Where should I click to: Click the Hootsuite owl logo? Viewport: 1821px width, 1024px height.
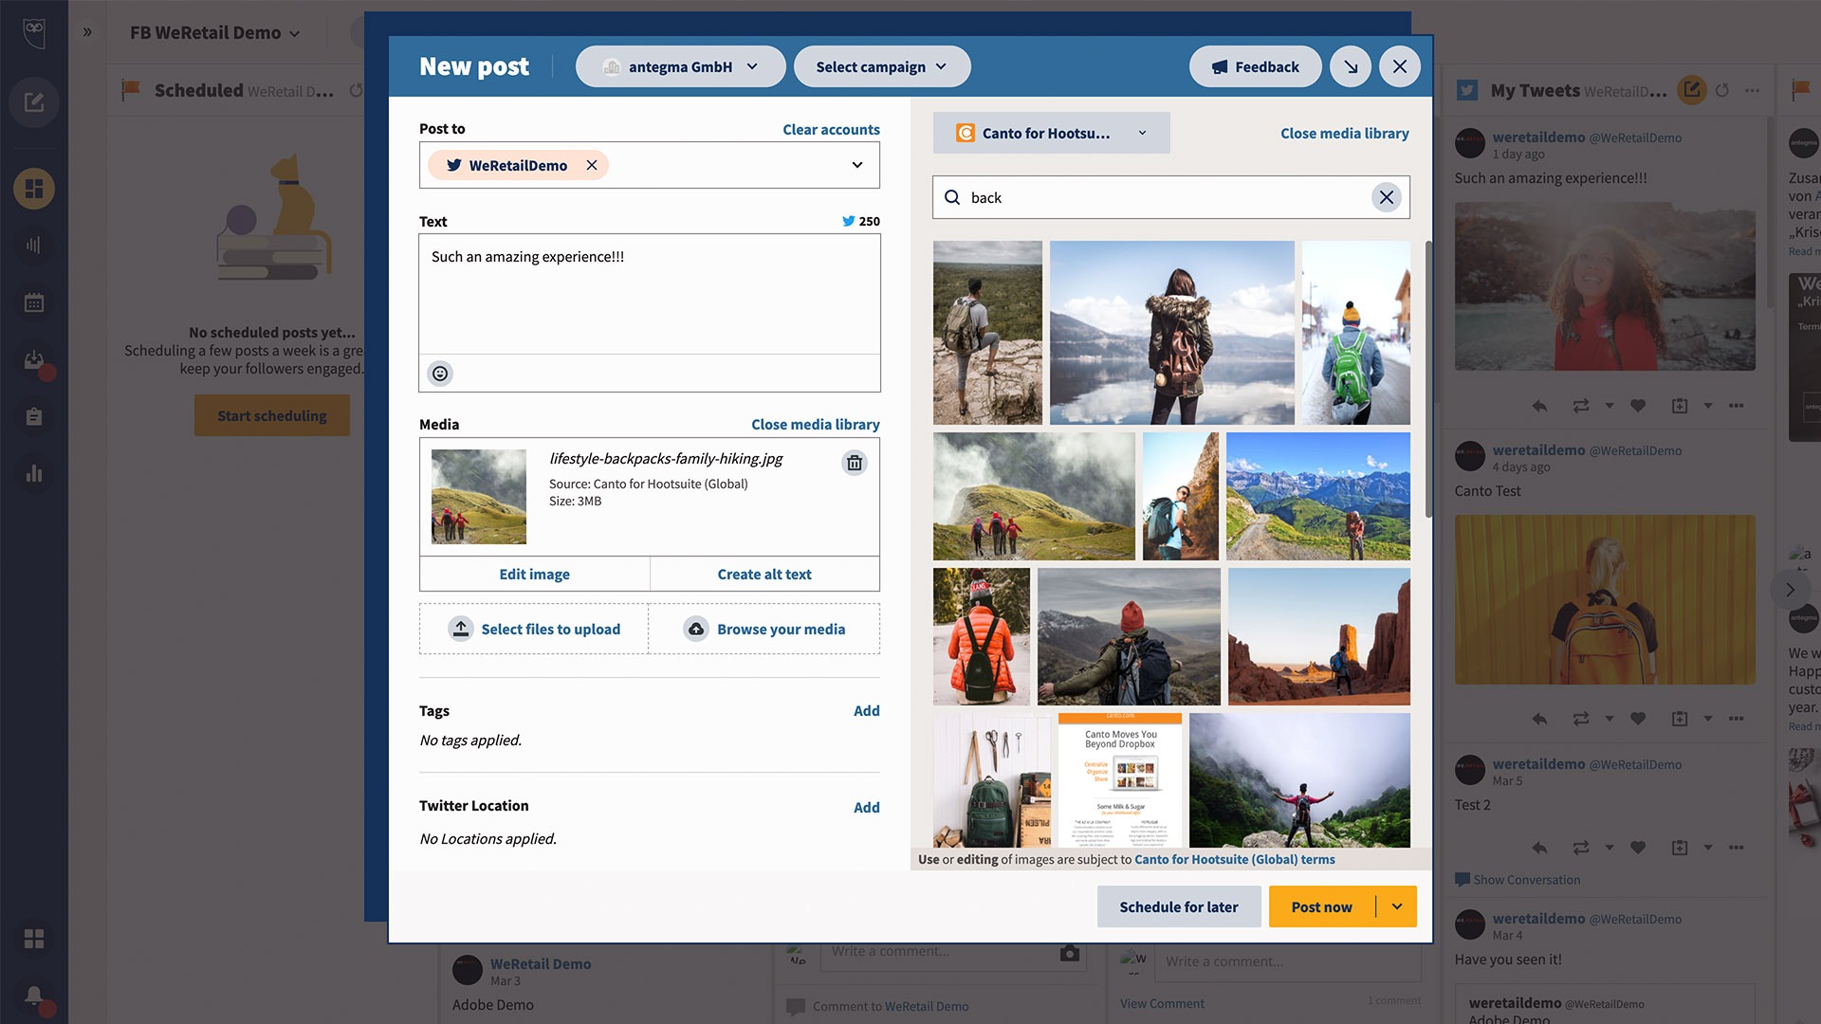[34, 31]
